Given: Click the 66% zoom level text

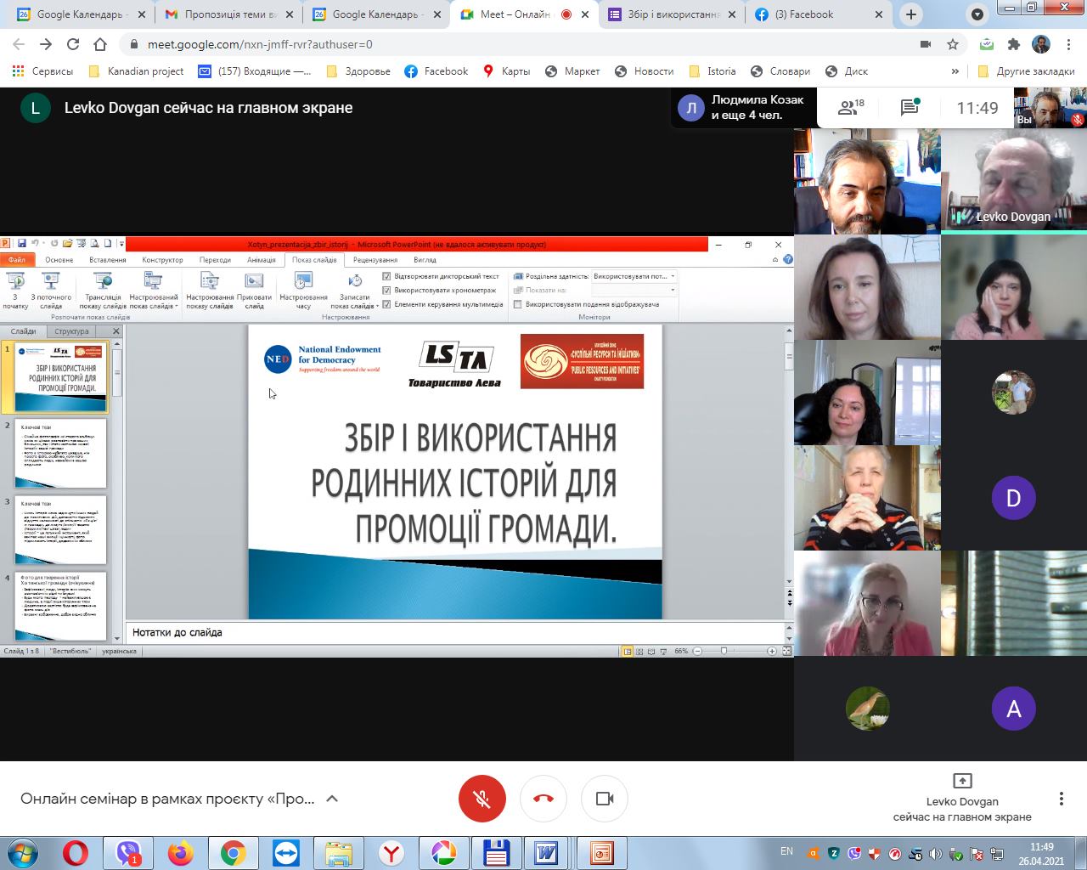Looking at the screenshot, I should pyautogui.click(x=681, y=652).
